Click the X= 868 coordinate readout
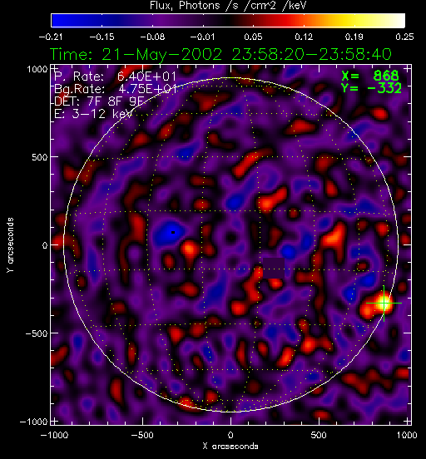 (x=370, y=76)
